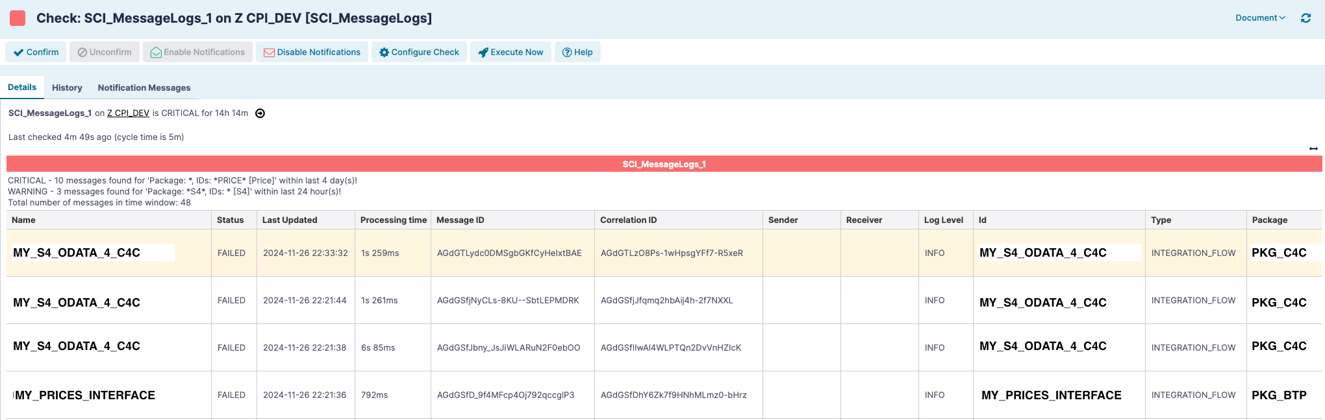Screen dimensions: 1325x420
Task: Confirm the check with Confirm button
Action: coord(36,52)
